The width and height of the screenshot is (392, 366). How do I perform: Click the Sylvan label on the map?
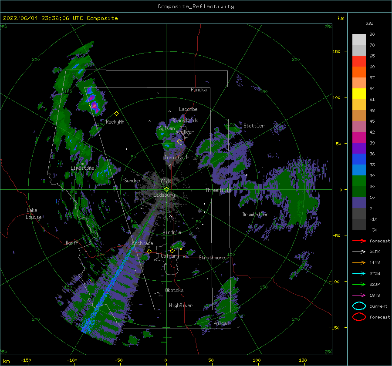pyautogui.click(x=167, y=128)
